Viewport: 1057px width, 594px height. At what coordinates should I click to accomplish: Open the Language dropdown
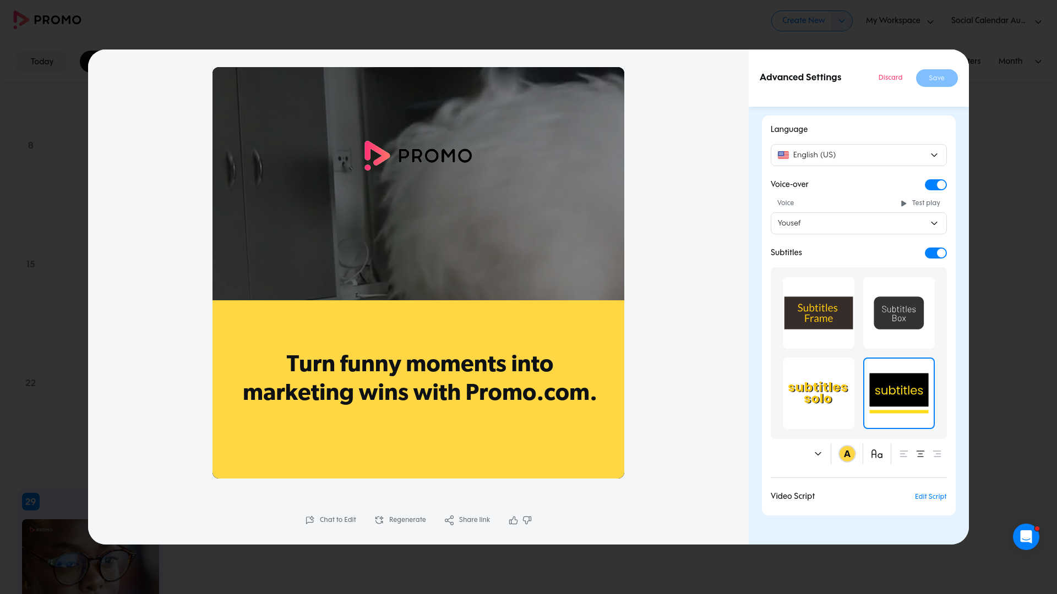click(858, 155)
